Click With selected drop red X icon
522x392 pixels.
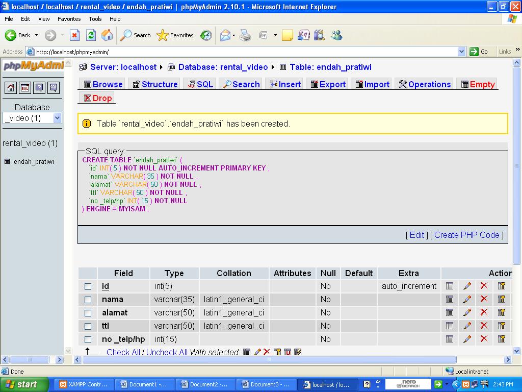267,352
